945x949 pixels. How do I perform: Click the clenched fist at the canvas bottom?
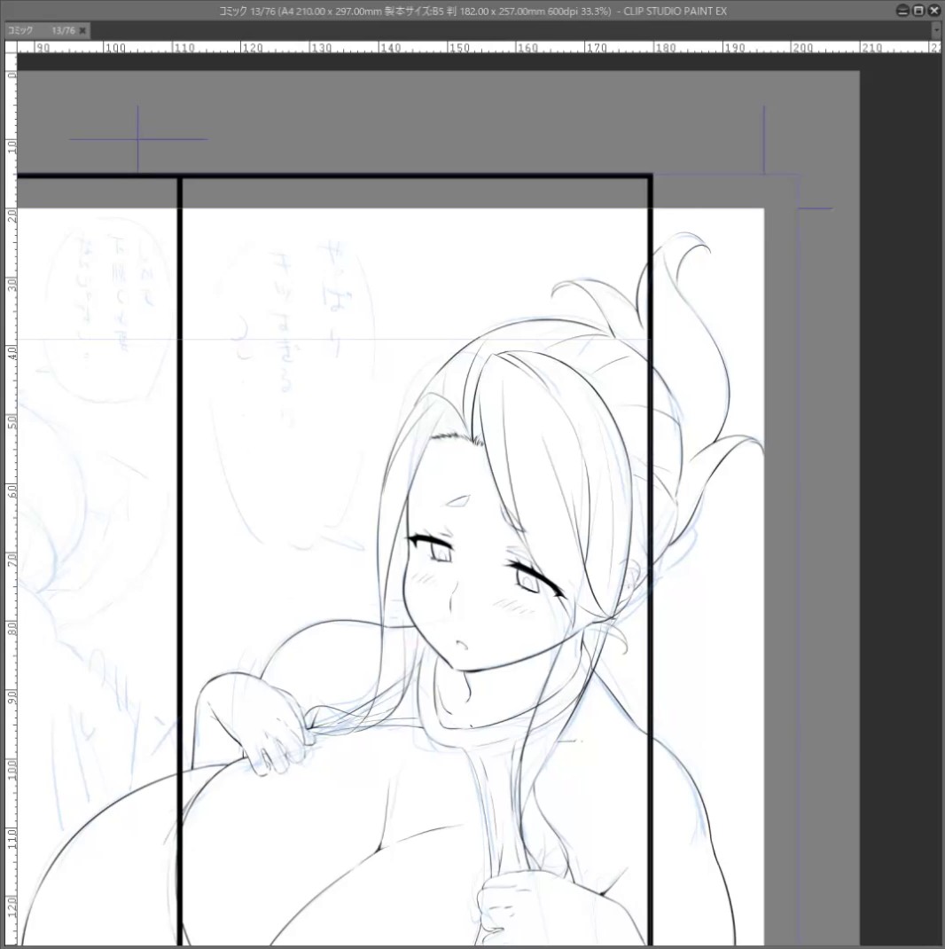(502, 908)
